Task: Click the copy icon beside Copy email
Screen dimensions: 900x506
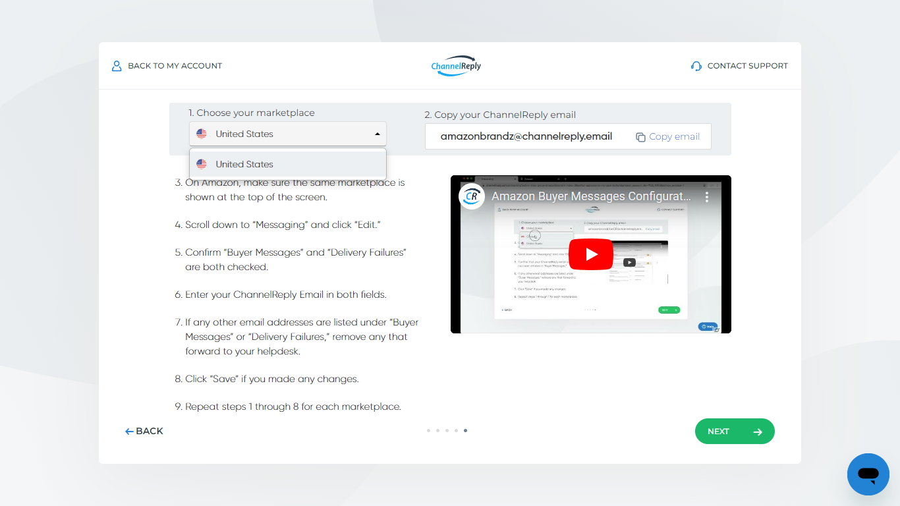Action: 640,137
